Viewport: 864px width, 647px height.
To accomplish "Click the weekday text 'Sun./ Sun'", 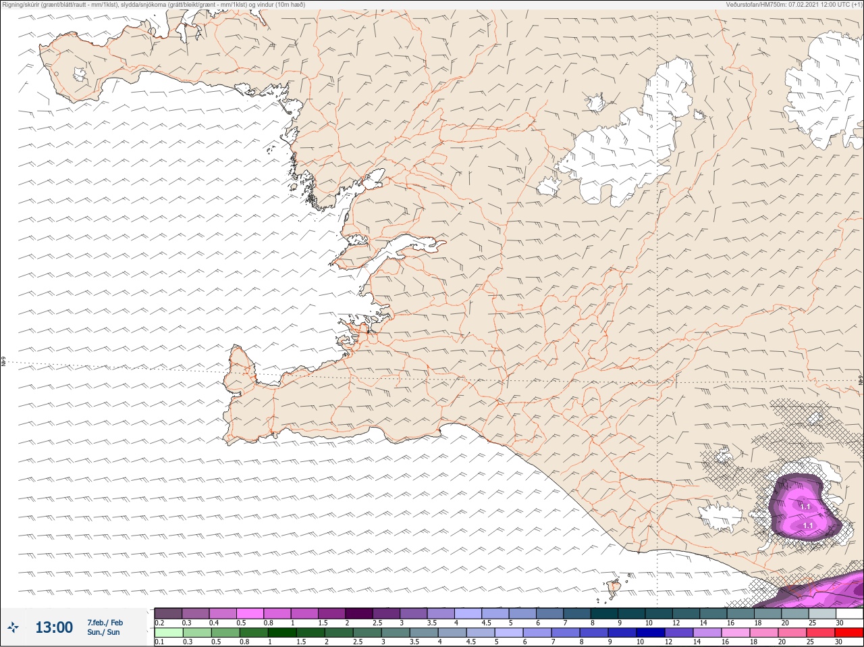I will point(103,632).
